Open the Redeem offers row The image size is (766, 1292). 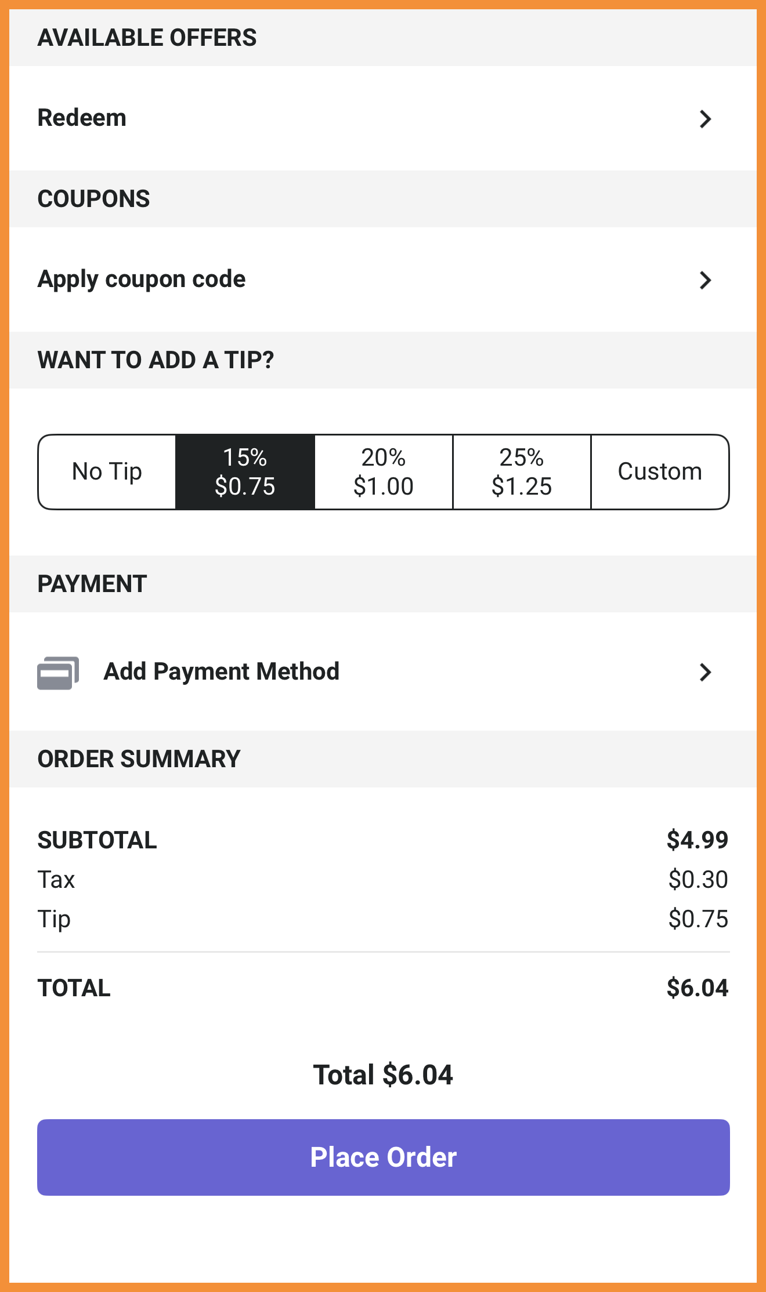pos(383,118)
